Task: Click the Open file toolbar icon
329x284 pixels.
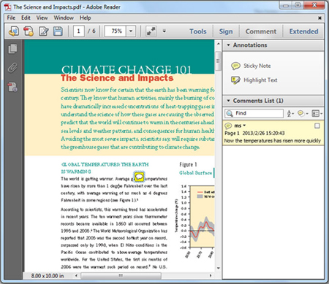Action: (x=14, y=31)
